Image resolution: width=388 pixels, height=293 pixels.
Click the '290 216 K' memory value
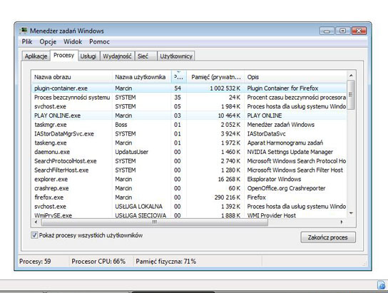click(228, 197)
